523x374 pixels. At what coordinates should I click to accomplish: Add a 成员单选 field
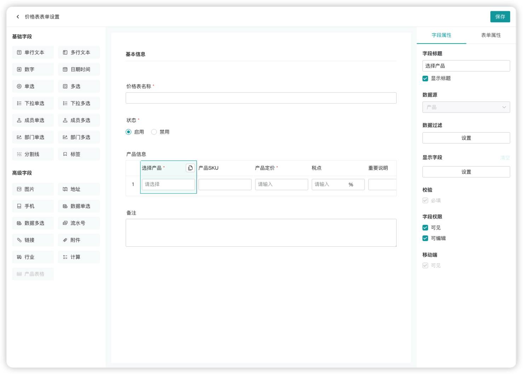coord(33,120)
